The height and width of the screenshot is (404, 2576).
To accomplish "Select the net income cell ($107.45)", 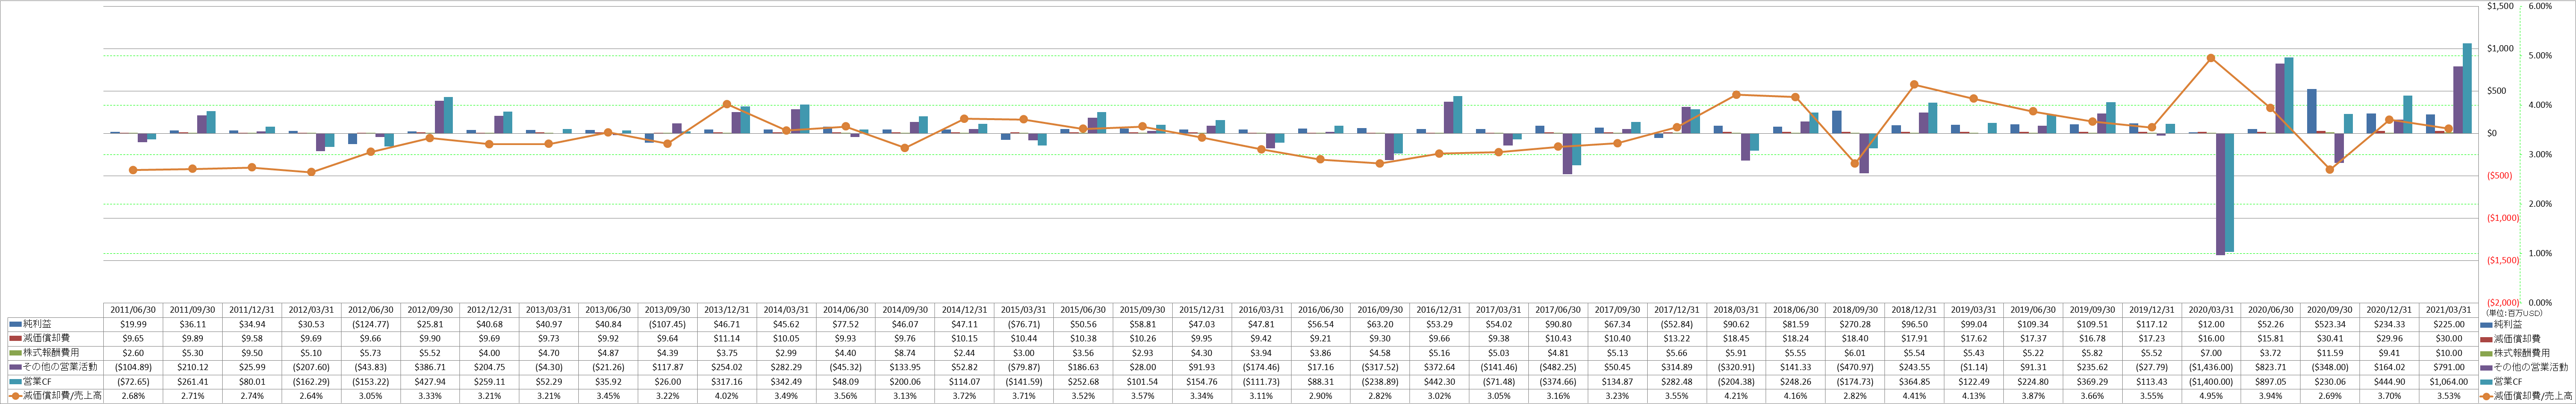I will (x=668, y=324).
